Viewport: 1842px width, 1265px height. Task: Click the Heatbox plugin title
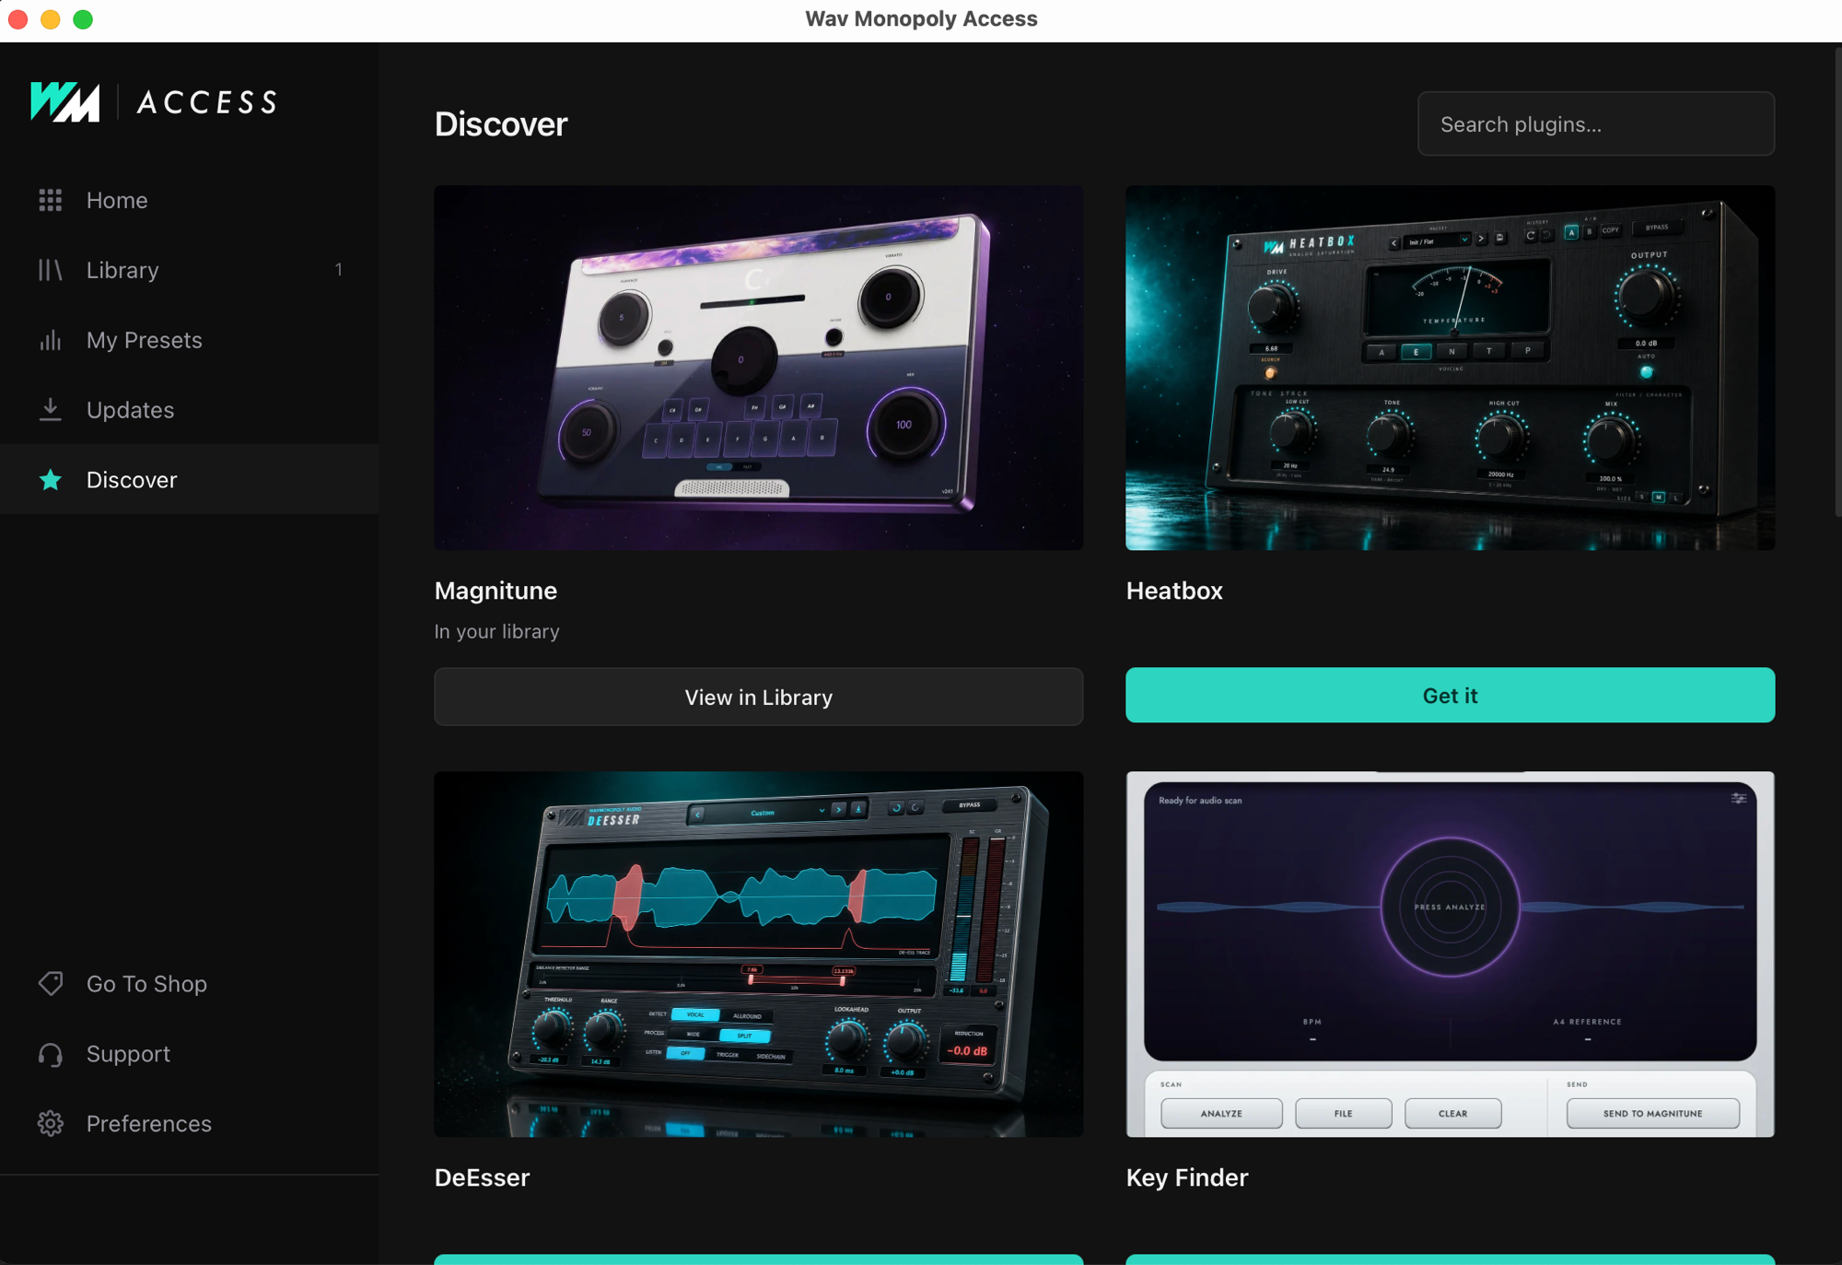1174,591
